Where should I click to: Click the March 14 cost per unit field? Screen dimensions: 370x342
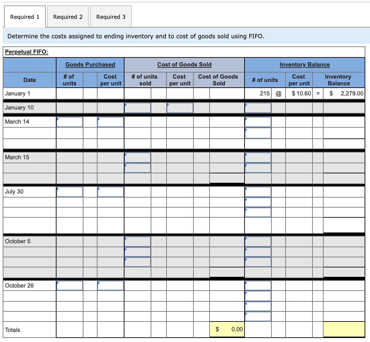[x=110, y=122]
